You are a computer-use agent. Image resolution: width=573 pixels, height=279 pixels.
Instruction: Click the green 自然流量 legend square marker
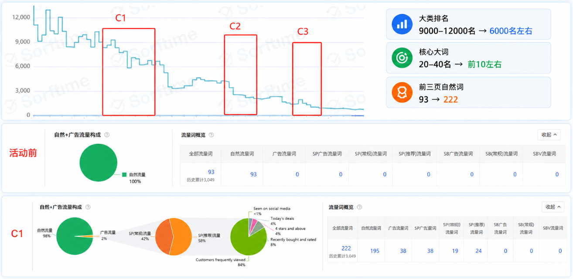click(124, 175)
